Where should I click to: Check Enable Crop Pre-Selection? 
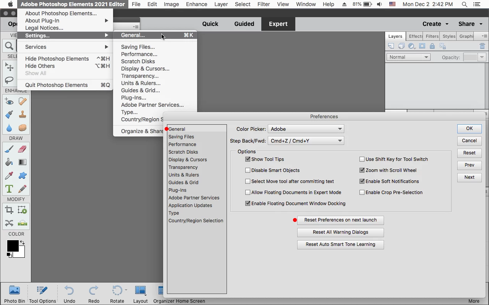point(362,193)
